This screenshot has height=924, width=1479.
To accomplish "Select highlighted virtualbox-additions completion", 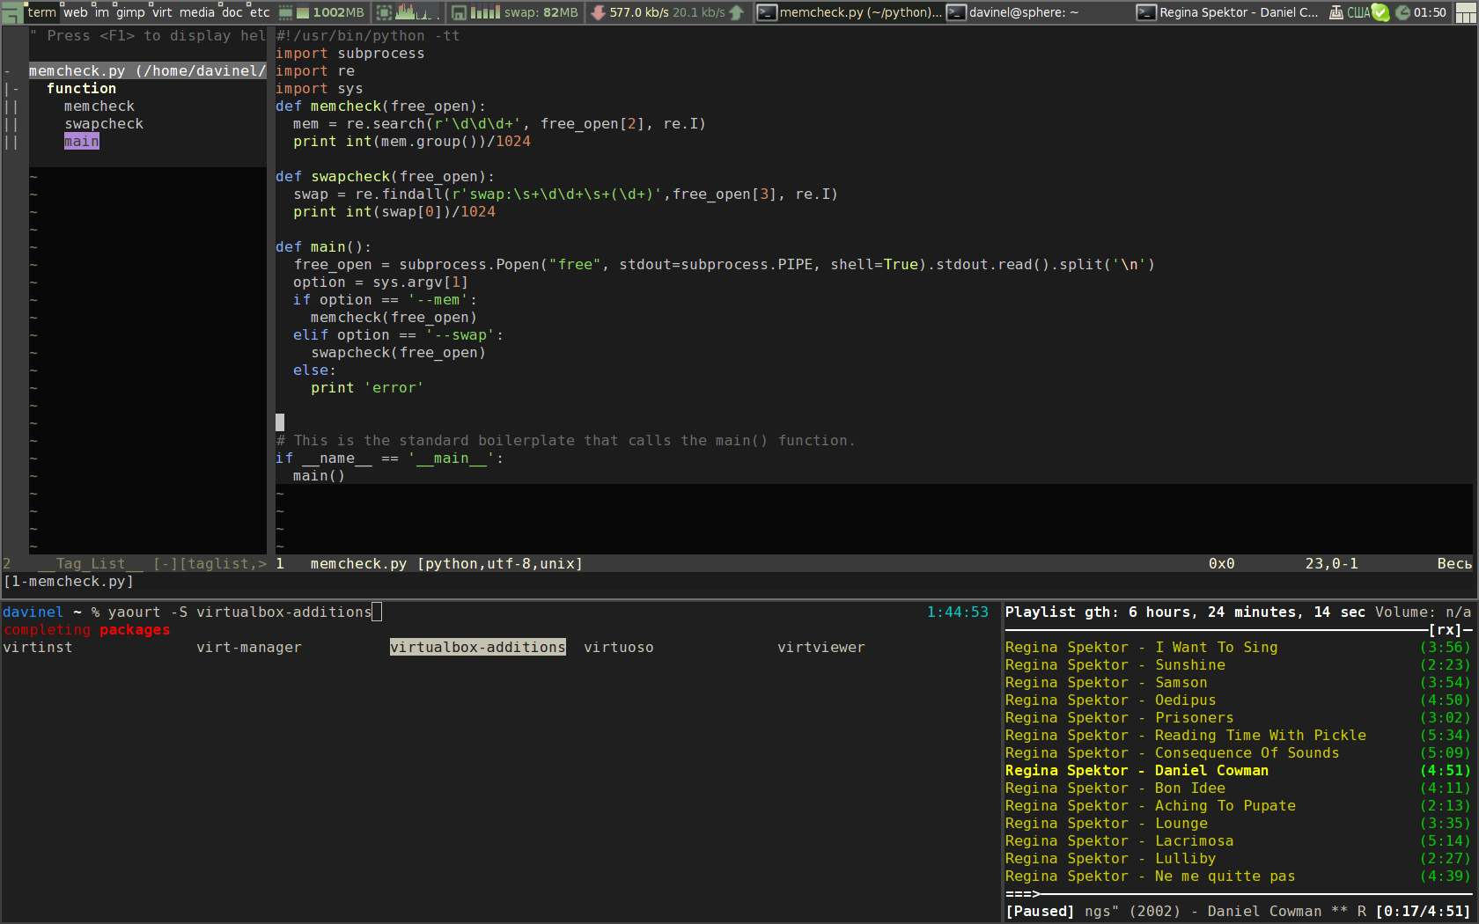I will pos(478,648).
